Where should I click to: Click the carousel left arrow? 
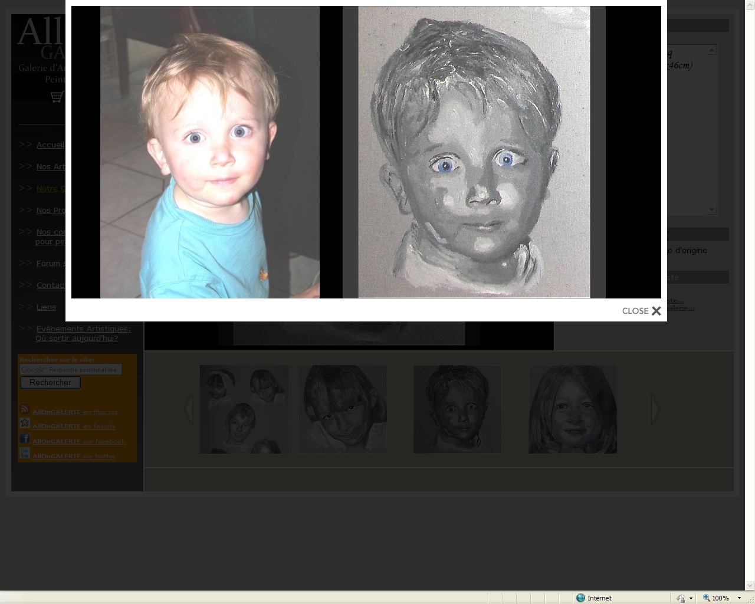coord(189,409)
